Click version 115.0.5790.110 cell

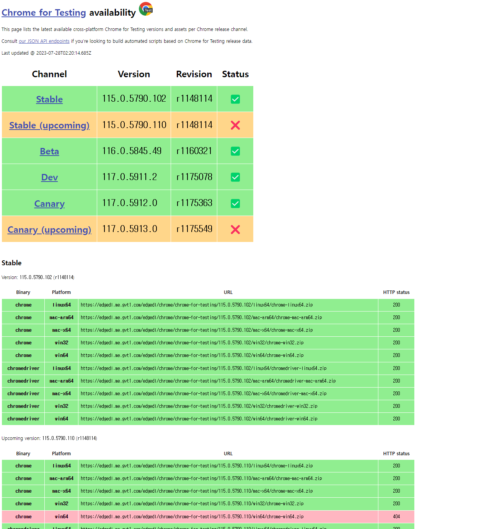134,125
